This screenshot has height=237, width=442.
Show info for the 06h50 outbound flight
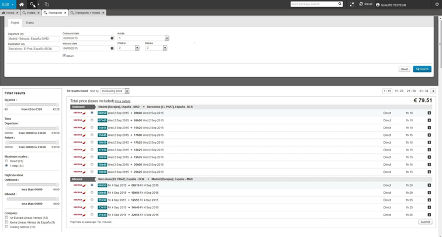click(429, 113)
